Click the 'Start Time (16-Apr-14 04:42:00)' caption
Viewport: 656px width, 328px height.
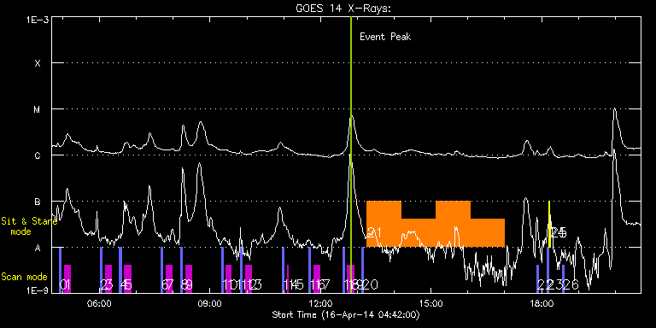[346, 314]
